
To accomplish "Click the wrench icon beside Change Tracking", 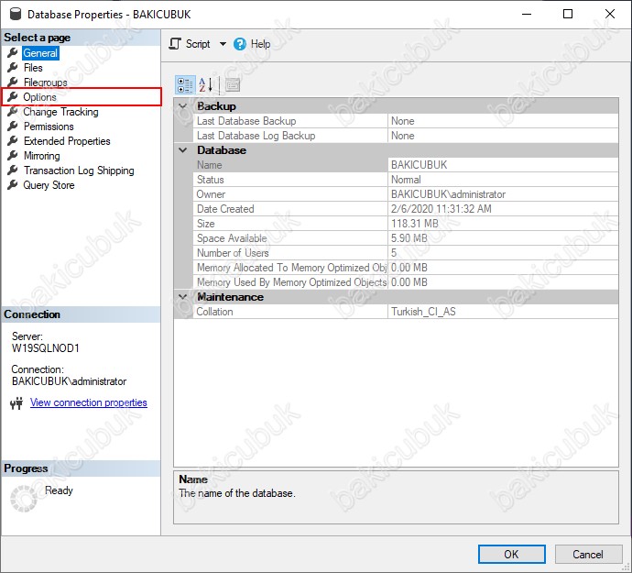I will [x=13, y=111].
